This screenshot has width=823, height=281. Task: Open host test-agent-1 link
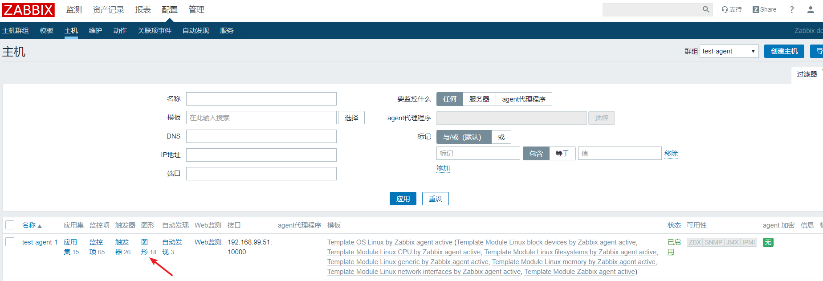pos(40,242)
